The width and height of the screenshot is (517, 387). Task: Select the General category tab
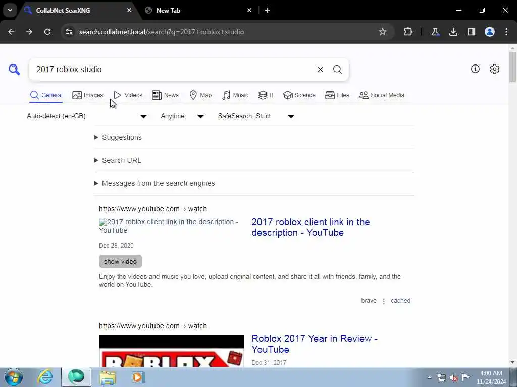(x=46, y=95)
